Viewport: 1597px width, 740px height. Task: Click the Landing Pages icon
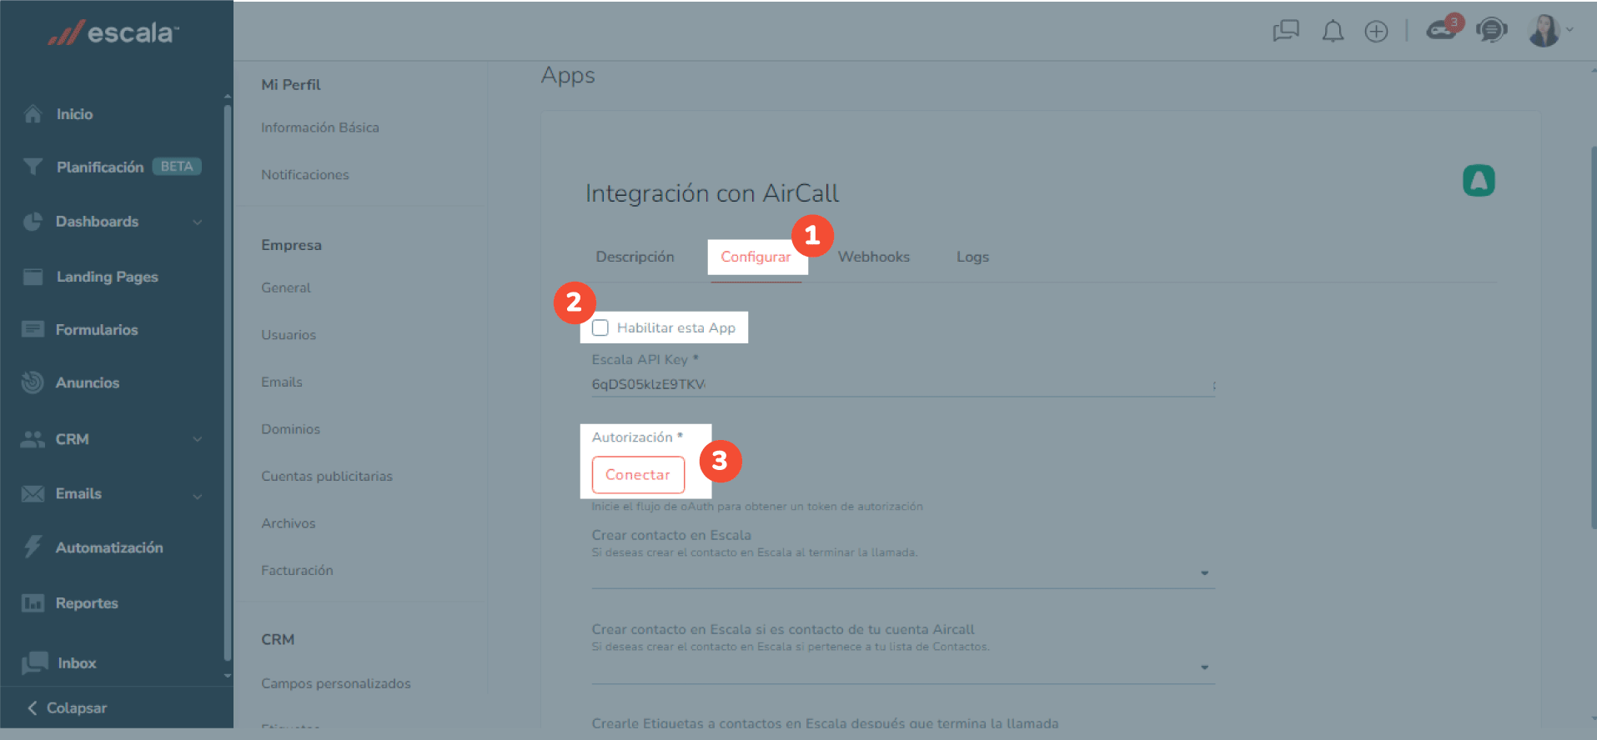click(33, 277)
